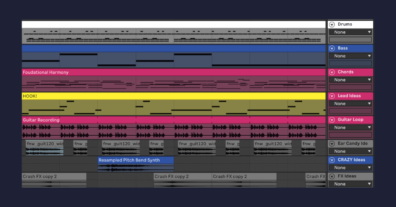Open the None dropdown on Guitar Loop track
396x207 pixels.
[350, 128]
